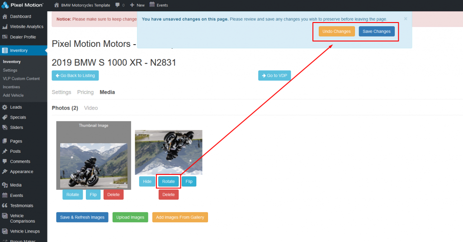The width and height of the screenshot is (463, 242).
Task: Click the Vehicle Comparisons sidebar icon
Action: pyautogui.click(x=5, y=216)
